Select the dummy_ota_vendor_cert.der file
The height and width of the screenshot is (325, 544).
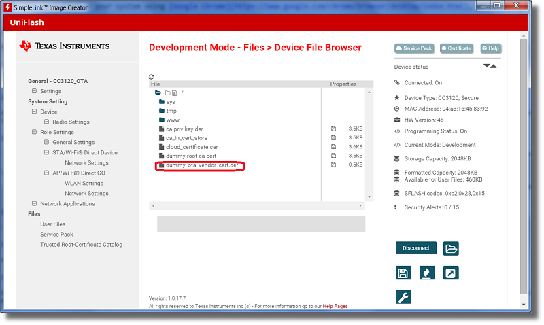[201, 165]
